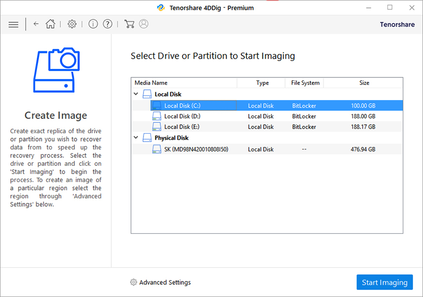Sort by File System column header
The image size is (423, 297).
pyautogui.click(x=304, y=83)
